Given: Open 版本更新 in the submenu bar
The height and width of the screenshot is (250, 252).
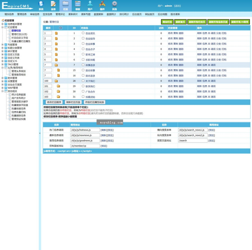Looking at the screenshot, I should (175, 14).
